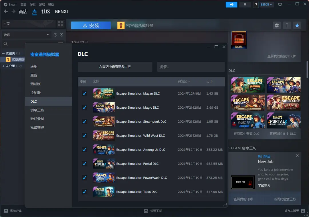Open the announcements megaphone button
Image resolution: width=309 pixels, height=217 pixels.
click(231, 5)
